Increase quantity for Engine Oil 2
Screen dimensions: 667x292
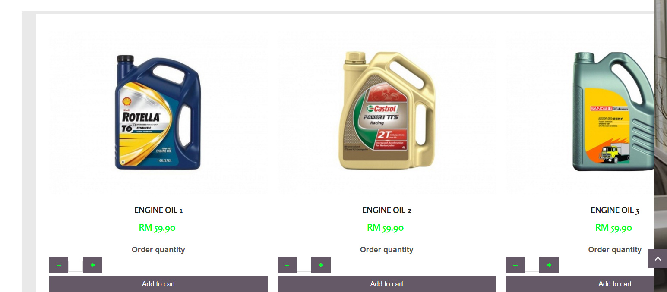point(321,265)
